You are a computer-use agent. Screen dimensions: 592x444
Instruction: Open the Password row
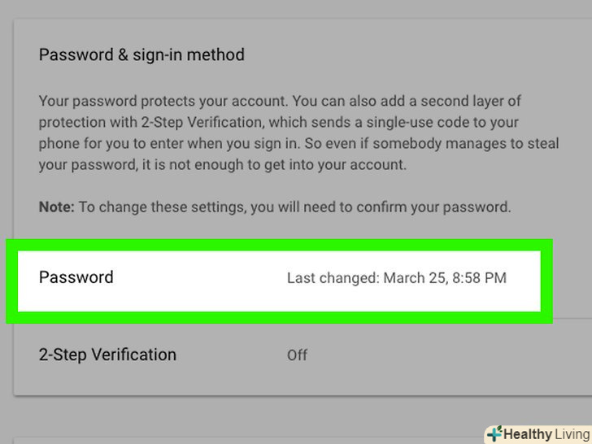[x=76, y=277]
